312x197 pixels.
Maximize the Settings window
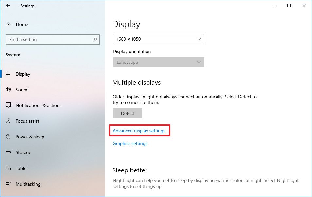[x=289, y=6]
